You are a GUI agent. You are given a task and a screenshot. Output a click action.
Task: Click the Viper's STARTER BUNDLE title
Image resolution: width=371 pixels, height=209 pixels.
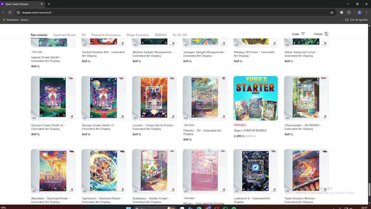250,130
